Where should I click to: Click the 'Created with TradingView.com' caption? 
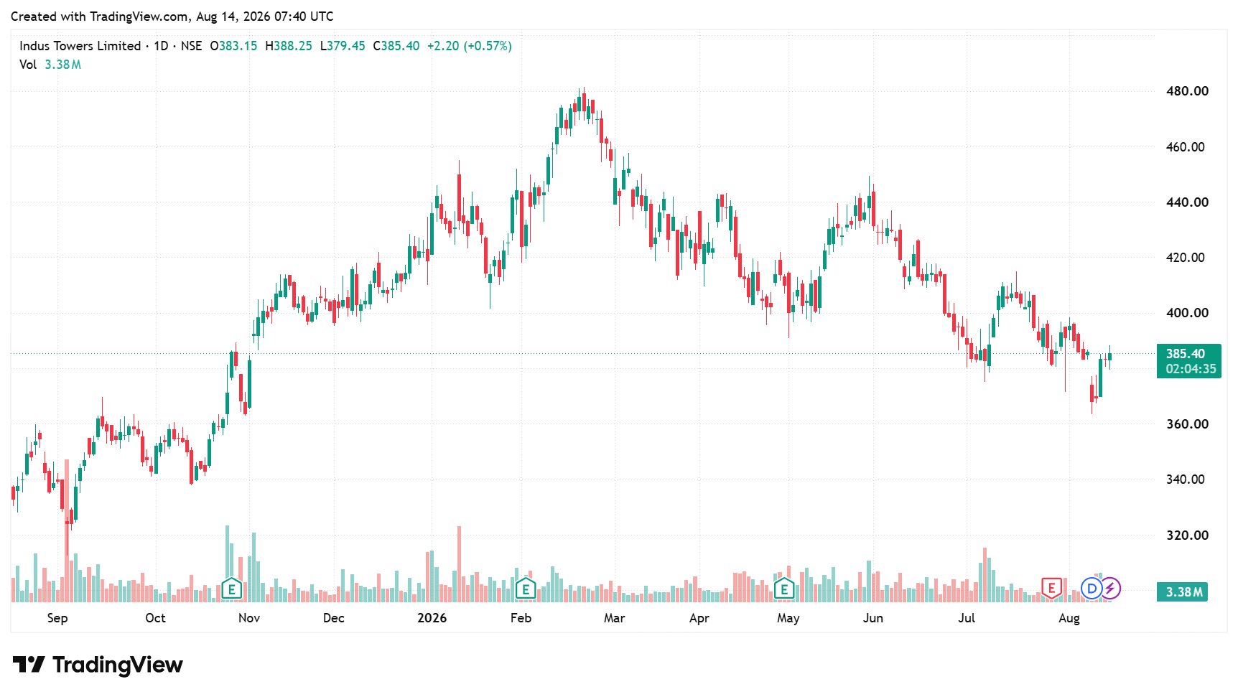[172, 17]
